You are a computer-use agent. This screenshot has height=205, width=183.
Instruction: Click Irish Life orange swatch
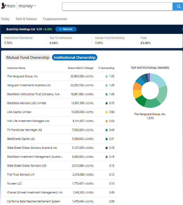coord(106,121)
